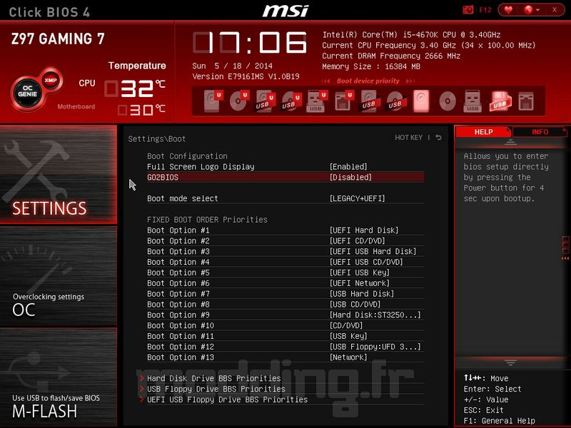
Task: Click the help panel bottom scroll handle
Action: 510,362
